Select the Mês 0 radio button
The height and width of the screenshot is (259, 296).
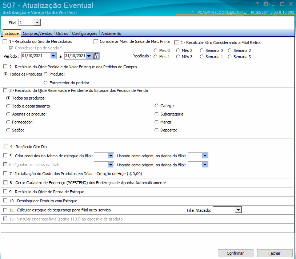click(155, 50)
